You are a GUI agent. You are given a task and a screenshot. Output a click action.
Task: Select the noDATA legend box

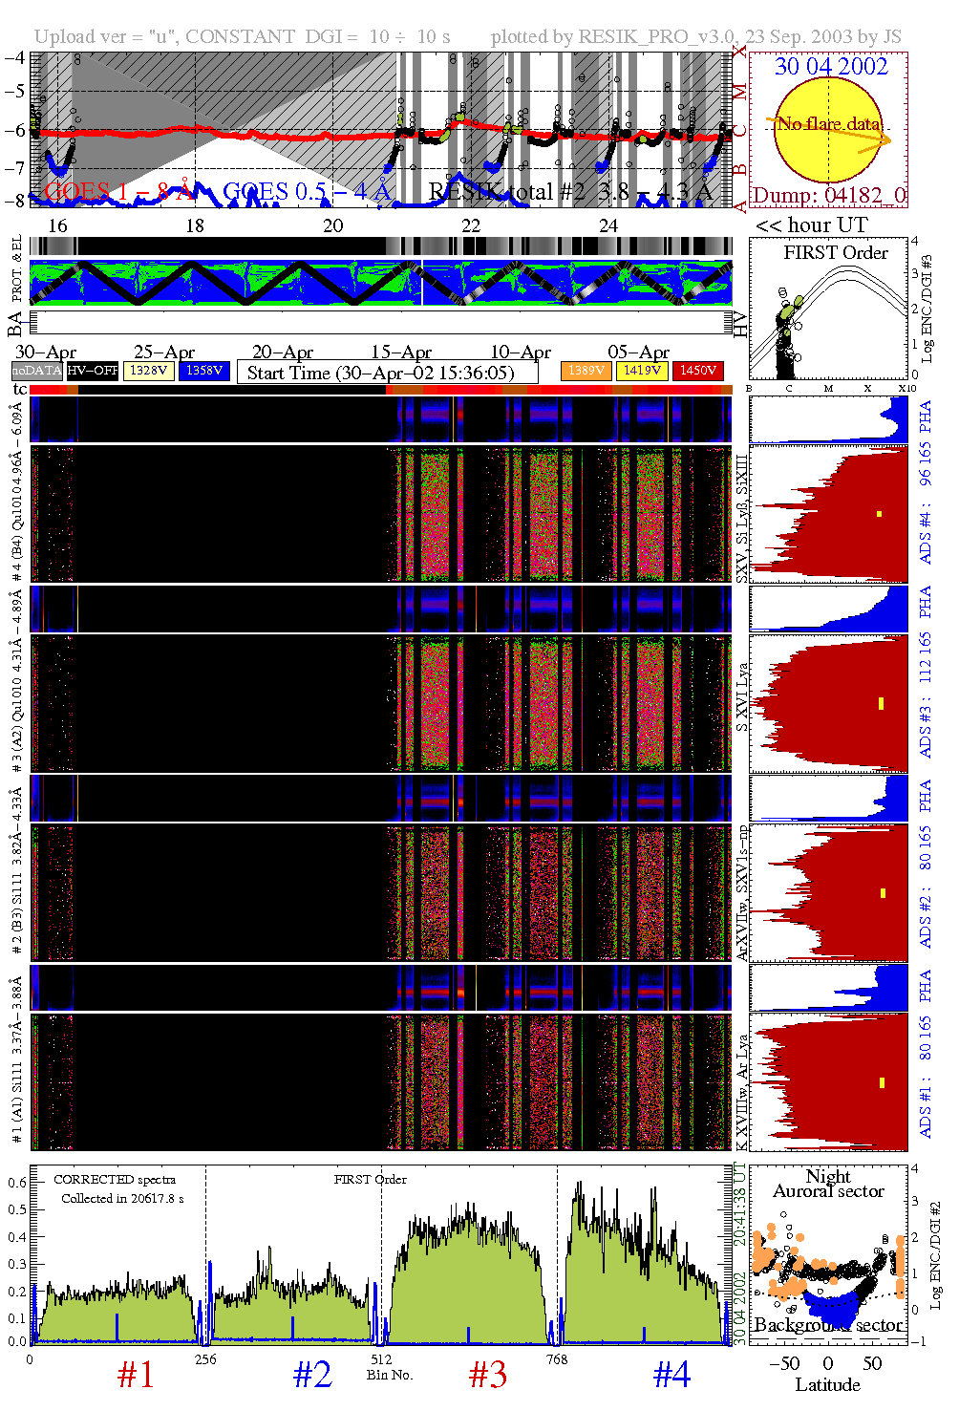36,371
